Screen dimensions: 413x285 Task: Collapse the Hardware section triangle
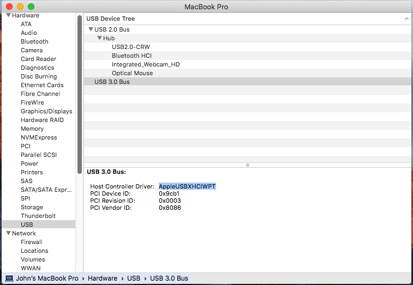coord(8,15)
